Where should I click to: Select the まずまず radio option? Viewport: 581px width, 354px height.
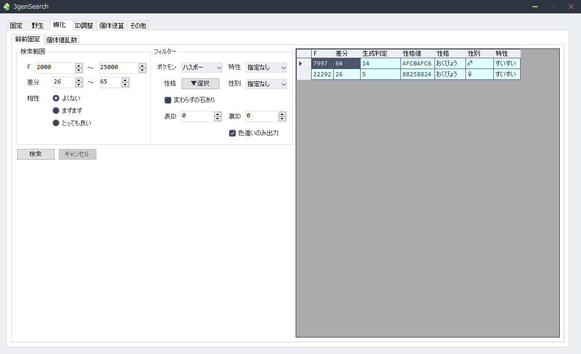[56, 110]
